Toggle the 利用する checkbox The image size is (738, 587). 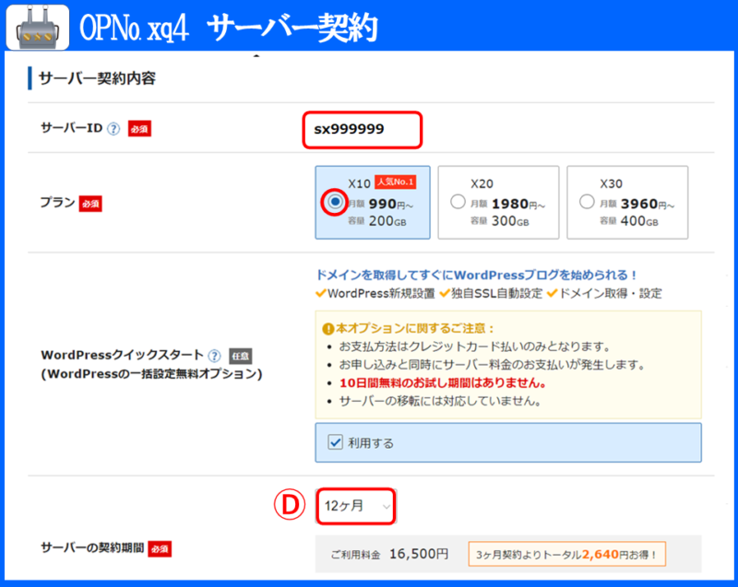(x=335, y=442)
